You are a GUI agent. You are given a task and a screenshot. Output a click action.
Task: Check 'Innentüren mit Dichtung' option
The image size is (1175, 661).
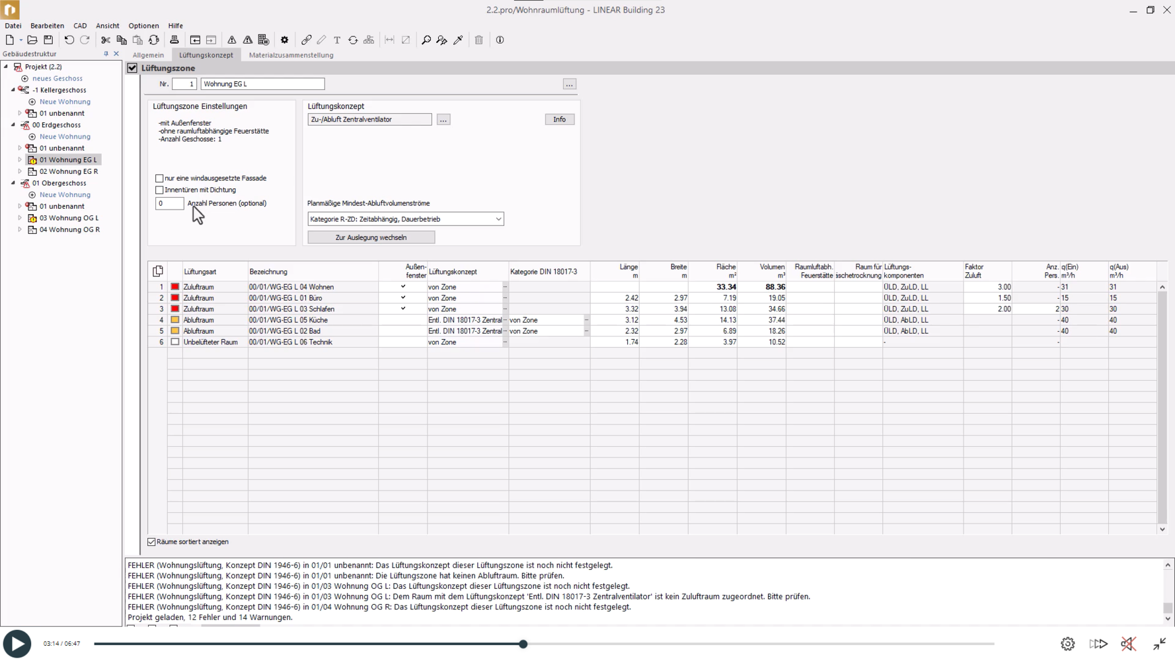pos(159,190)
